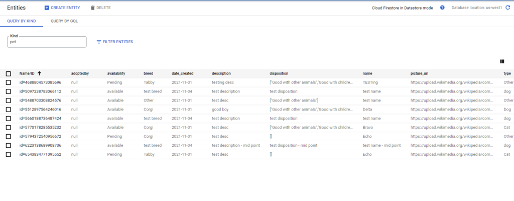Tick the checkbox for entity id=6543834771095552
Image resolution: width=514 pixels, height=201 pixels.
tap(8, 154)
